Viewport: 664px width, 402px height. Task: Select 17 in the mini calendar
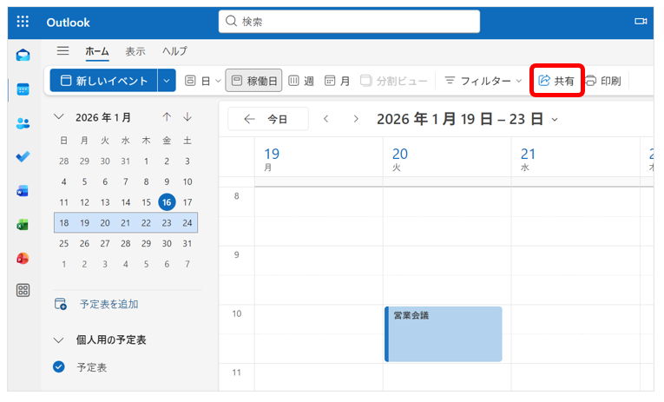187,202
